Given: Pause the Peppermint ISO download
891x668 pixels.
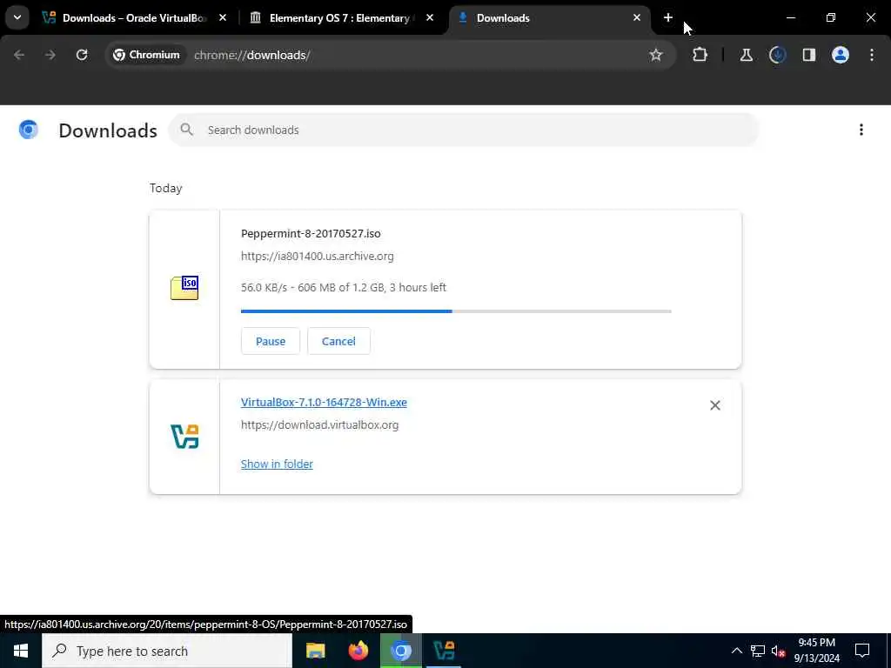Looking at the screenshot, I should pyautogui.click(x=271, y=341).
